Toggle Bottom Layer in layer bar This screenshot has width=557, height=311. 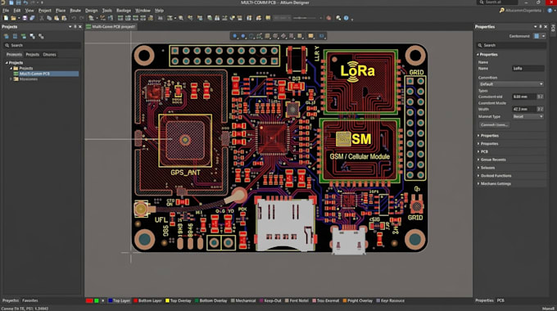[x=147, y=300]
